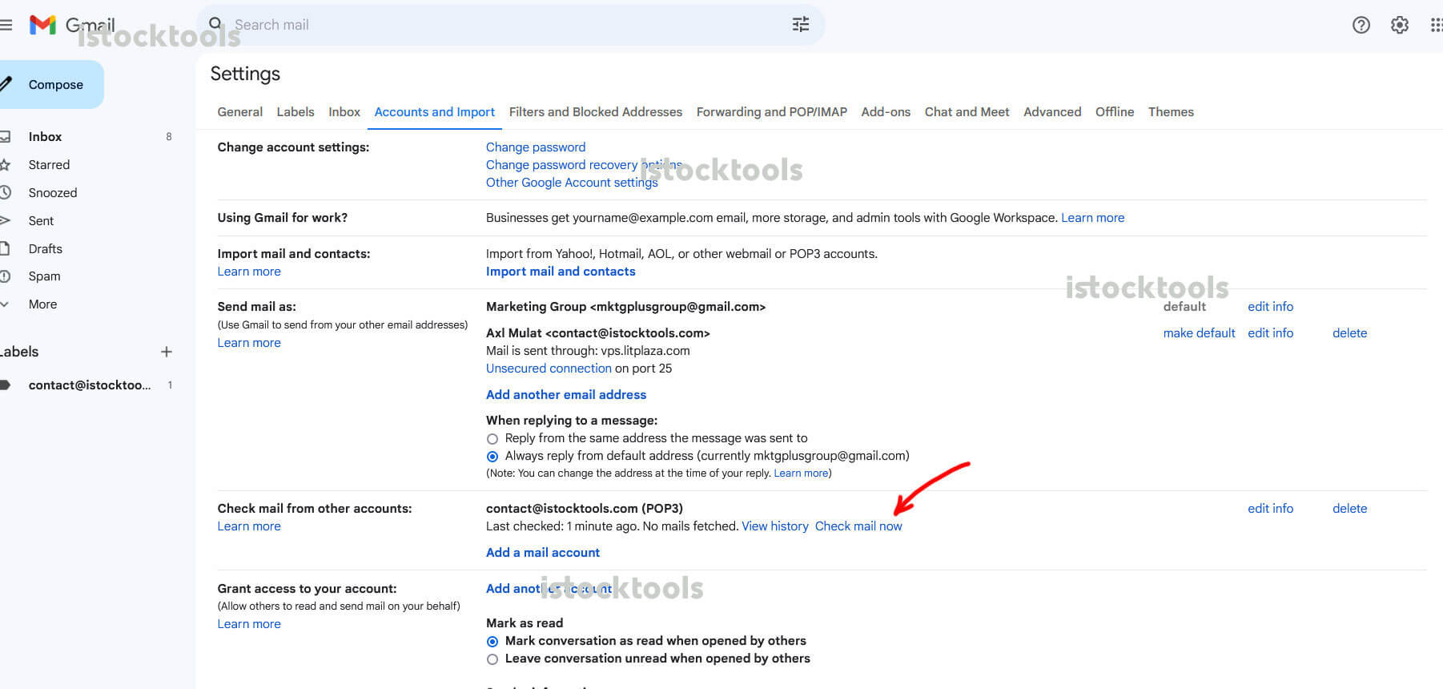
Task: Open the Add-ons tab
Action: [x=886, y=112]
